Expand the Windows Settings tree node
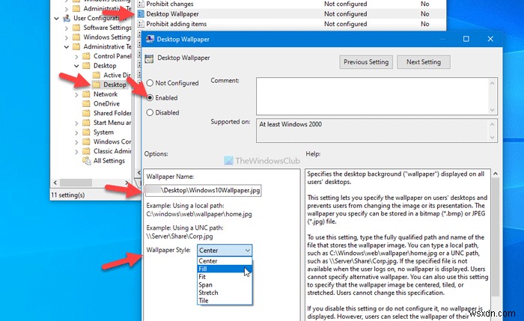 (x=66, y=37)
